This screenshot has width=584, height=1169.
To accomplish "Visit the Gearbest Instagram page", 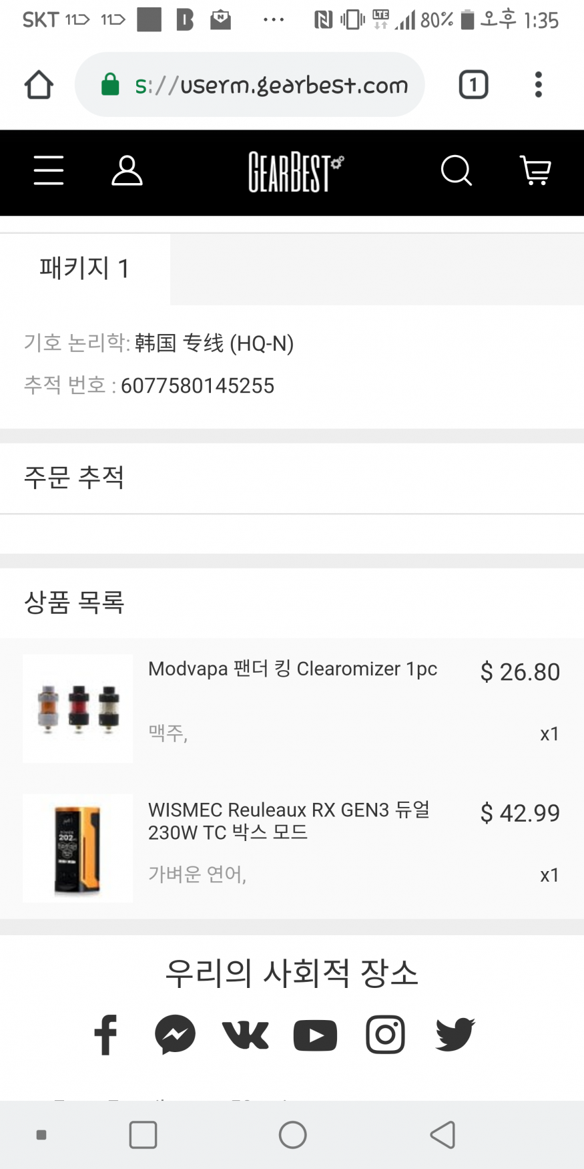I will point(385,1035).
